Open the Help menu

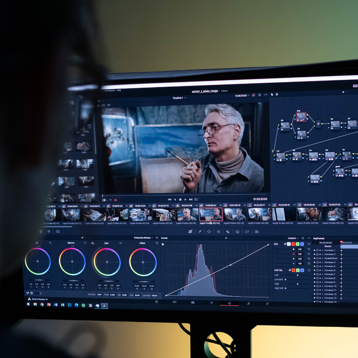(119, 90)
